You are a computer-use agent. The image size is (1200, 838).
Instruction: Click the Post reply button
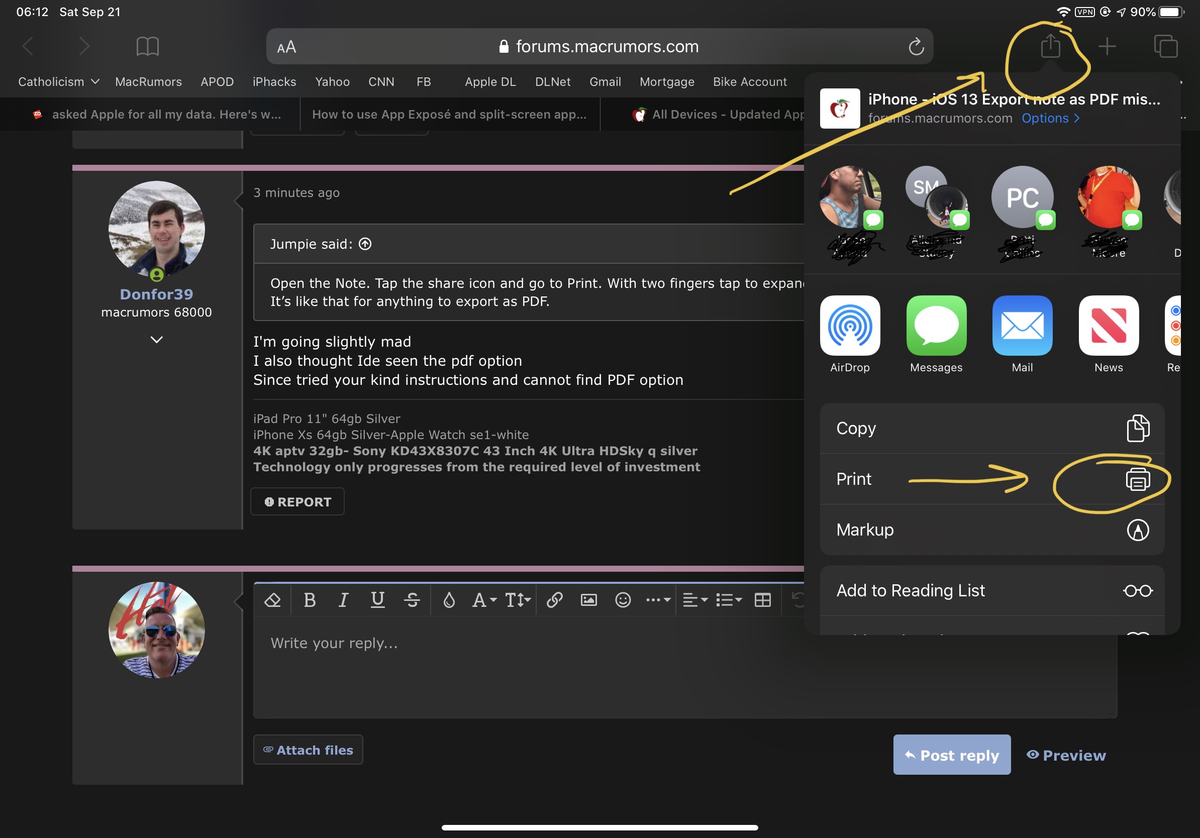[952, 755]
